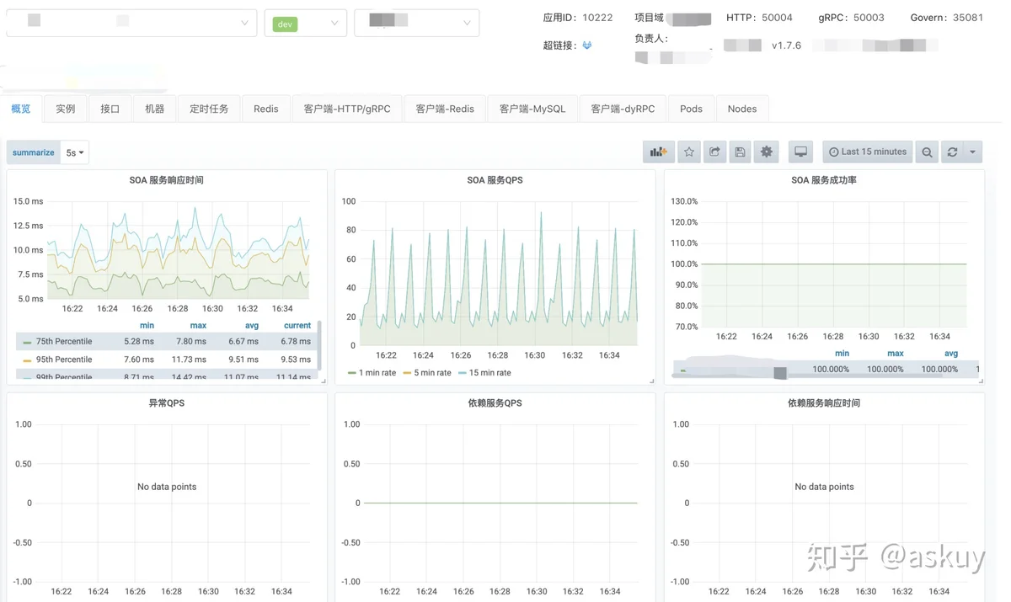Viewport: 1011px width, 602px height.
Task: Star this dashboard as favorite
Action: (x=689, y=152)
